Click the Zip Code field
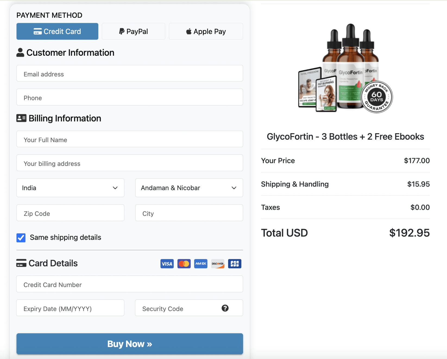 coord(70,213)
